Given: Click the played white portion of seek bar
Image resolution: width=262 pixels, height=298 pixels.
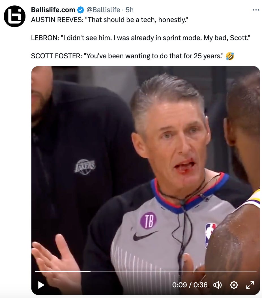Looking at the screenshot, I should (x=63, y=271).
